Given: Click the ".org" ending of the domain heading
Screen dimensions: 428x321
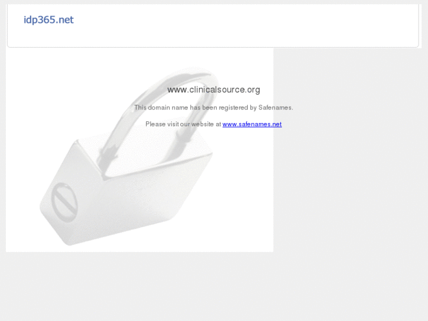Looking at the screenshot, I should [x=253, y=90].
